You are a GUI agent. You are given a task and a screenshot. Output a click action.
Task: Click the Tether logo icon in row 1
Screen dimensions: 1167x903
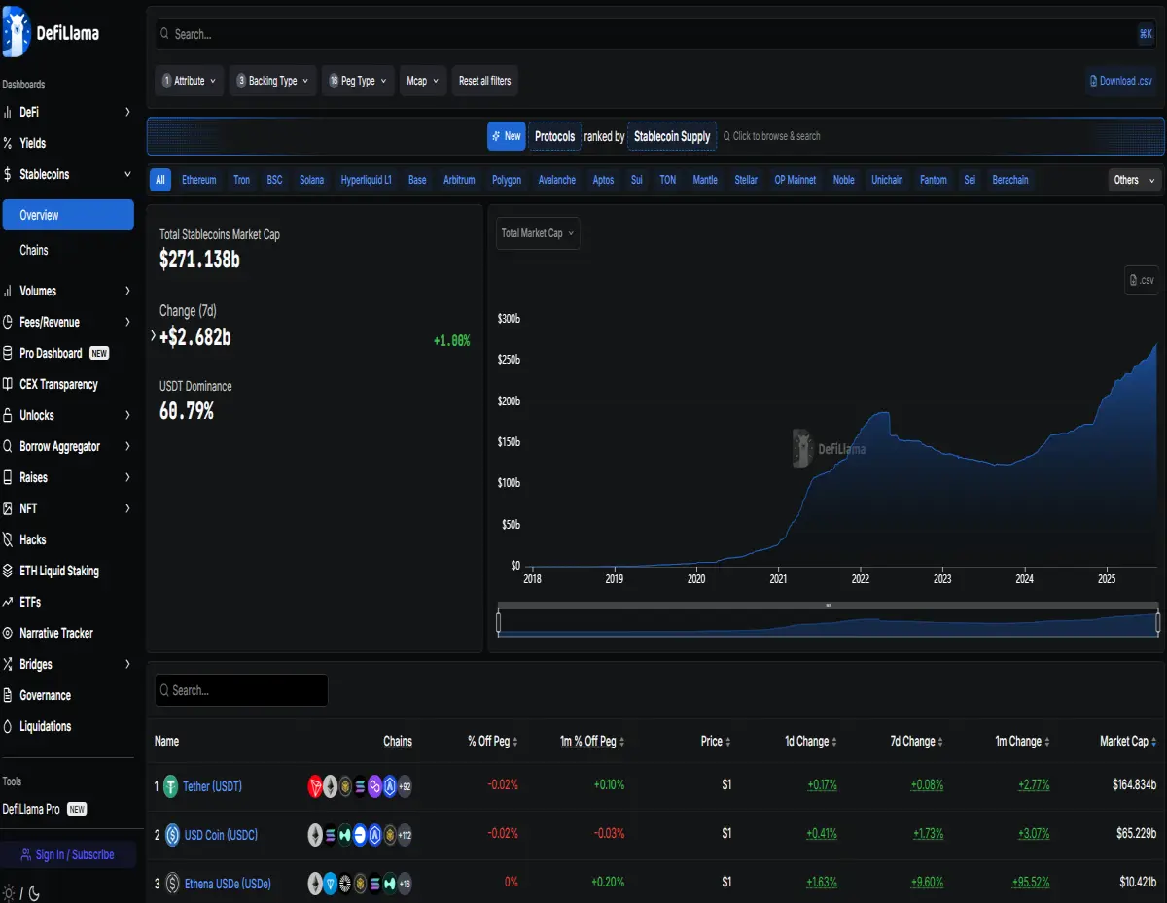tap(171, 786)
